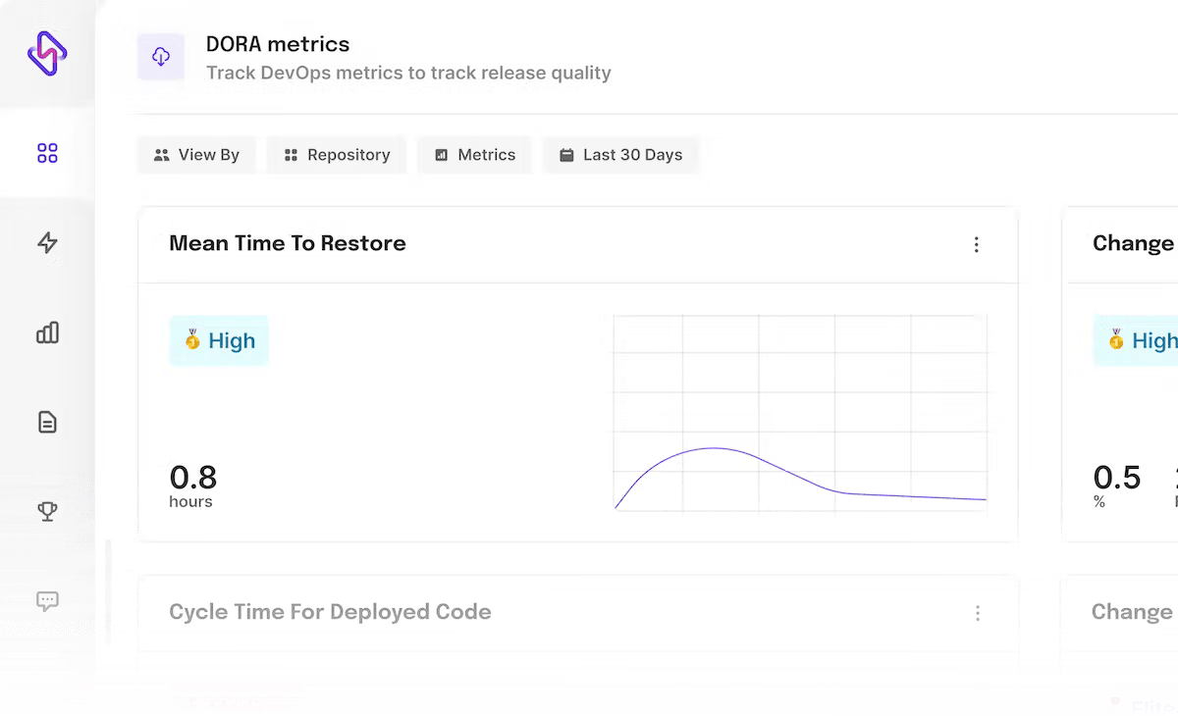Image resolution: width=1178 pixels, height=716 pixels.
Task: Click the purple DORA metrics header icon
Action: 161,57
